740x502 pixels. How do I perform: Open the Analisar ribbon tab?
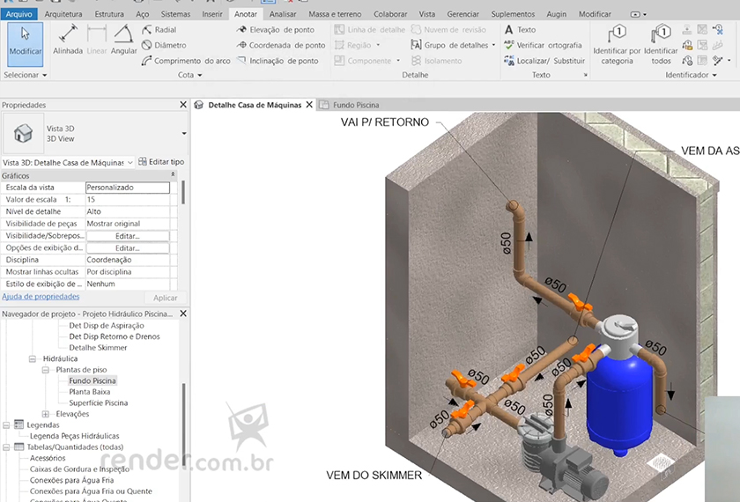tap(283, 14)
